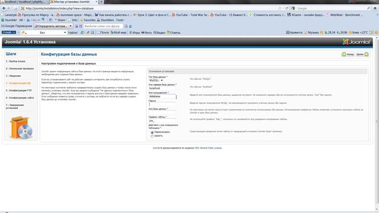Open Видео in mail.ru toolbar
The height and width of the screenshot is (213, 379).
click(x=159, y=33)
